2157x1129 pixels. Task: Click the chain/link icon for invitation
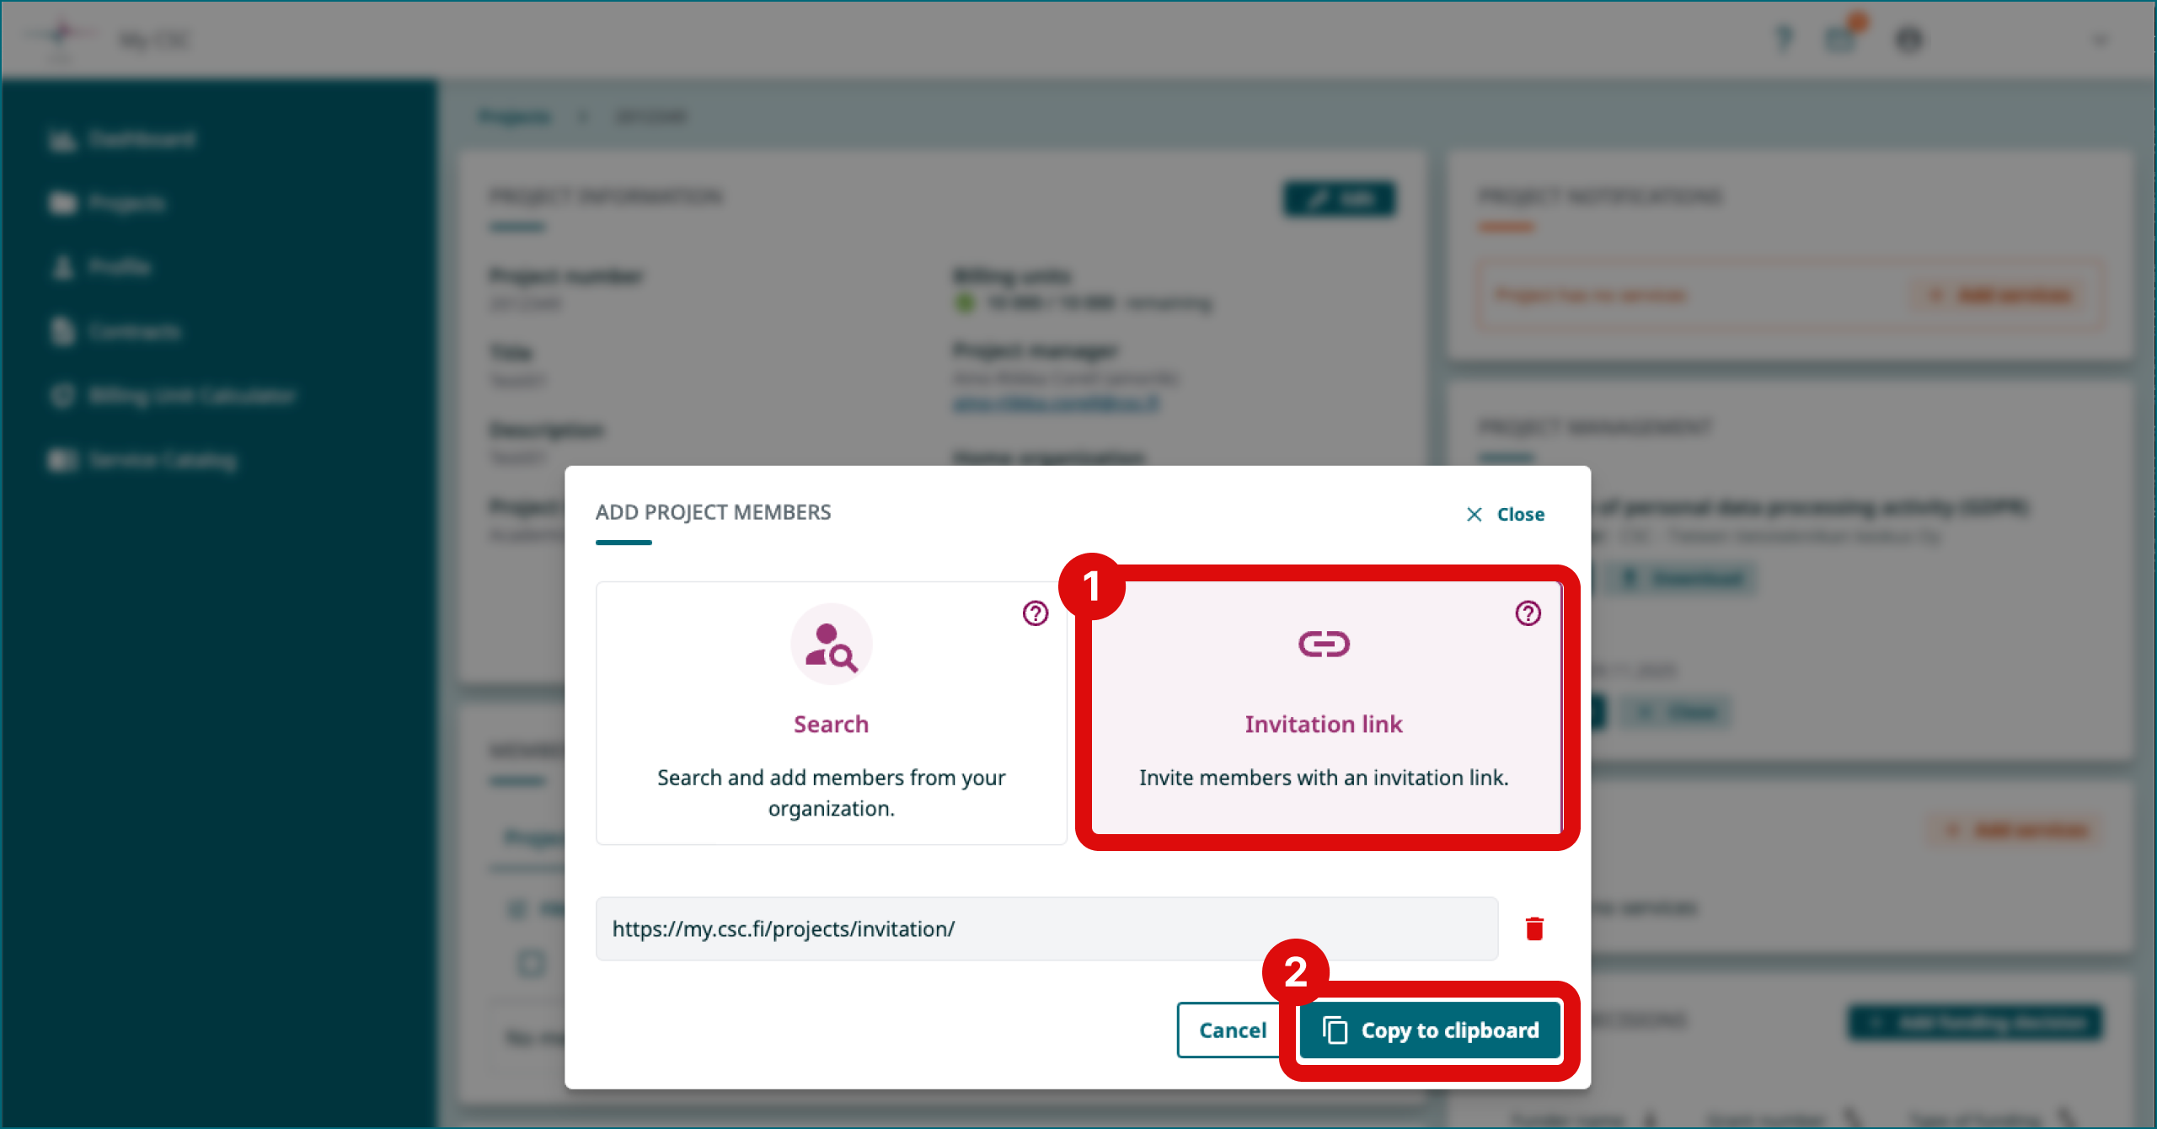pos(1324,644)
